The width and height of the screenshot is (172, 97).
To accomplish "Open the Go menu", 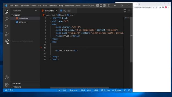I will [x=40, y=6].
